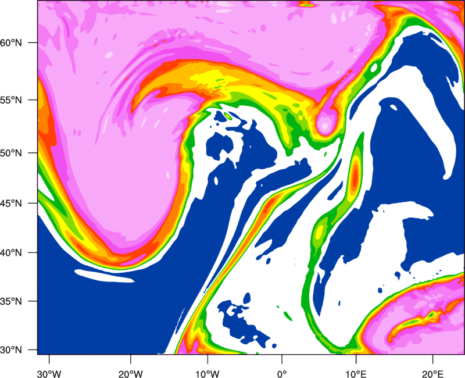Click the 30°W longitude label
Screen dimensions: 465x378
pyautogui.click(x=49, y=373)
